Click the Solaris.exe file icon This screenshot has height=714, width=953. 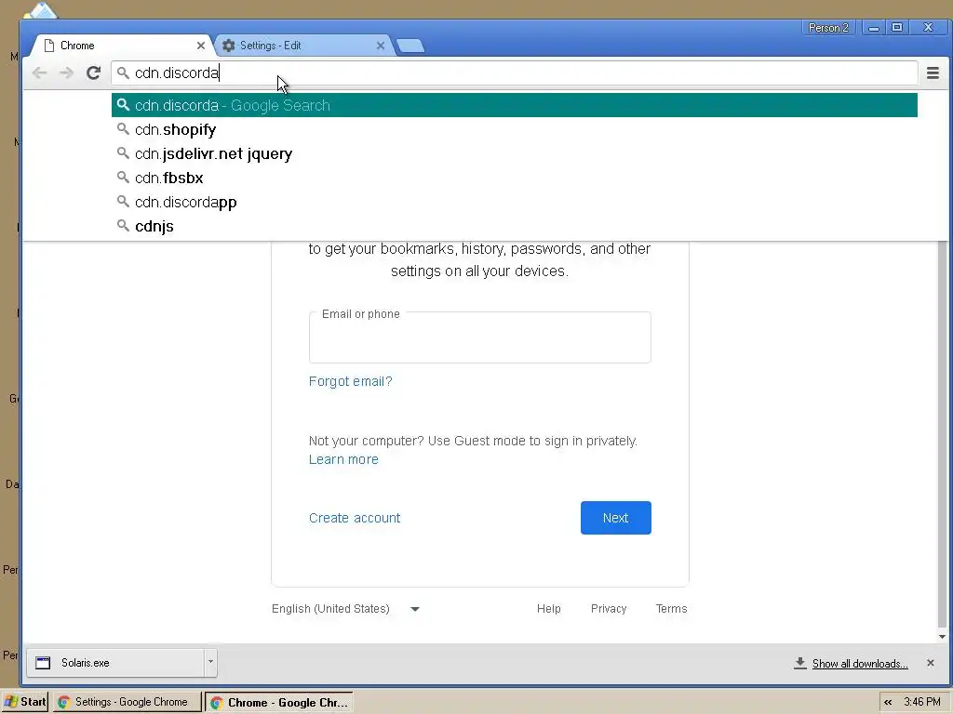pyautogui.click(x=43, y=662)
